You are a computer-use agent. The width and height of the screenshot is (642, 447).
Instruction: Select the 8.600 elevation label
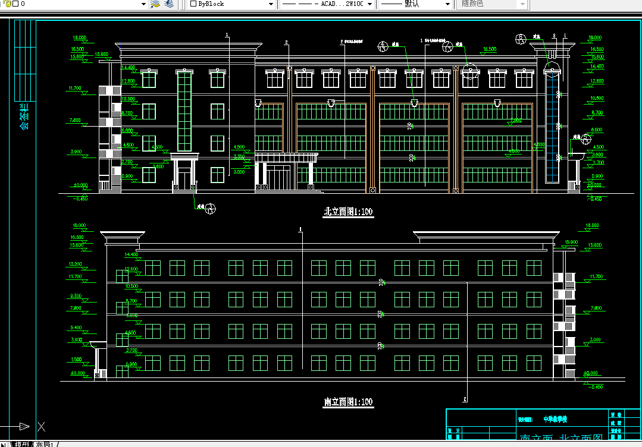point(597,130)
